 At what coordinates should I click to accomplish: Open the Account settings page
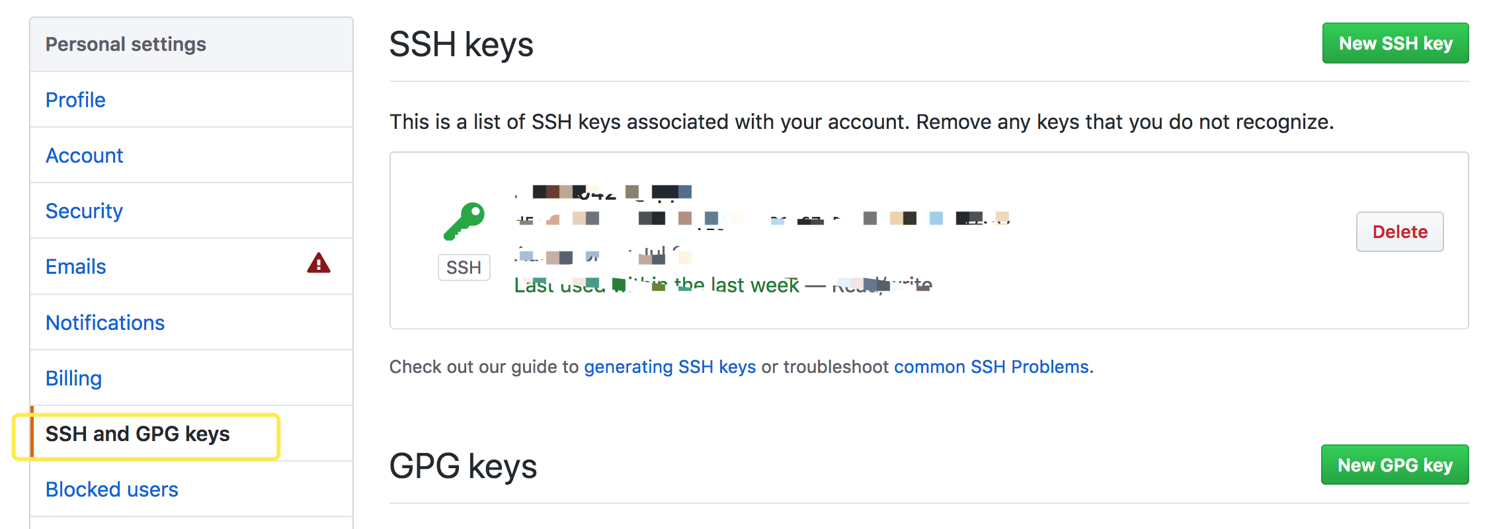click(x=84, y=155)
